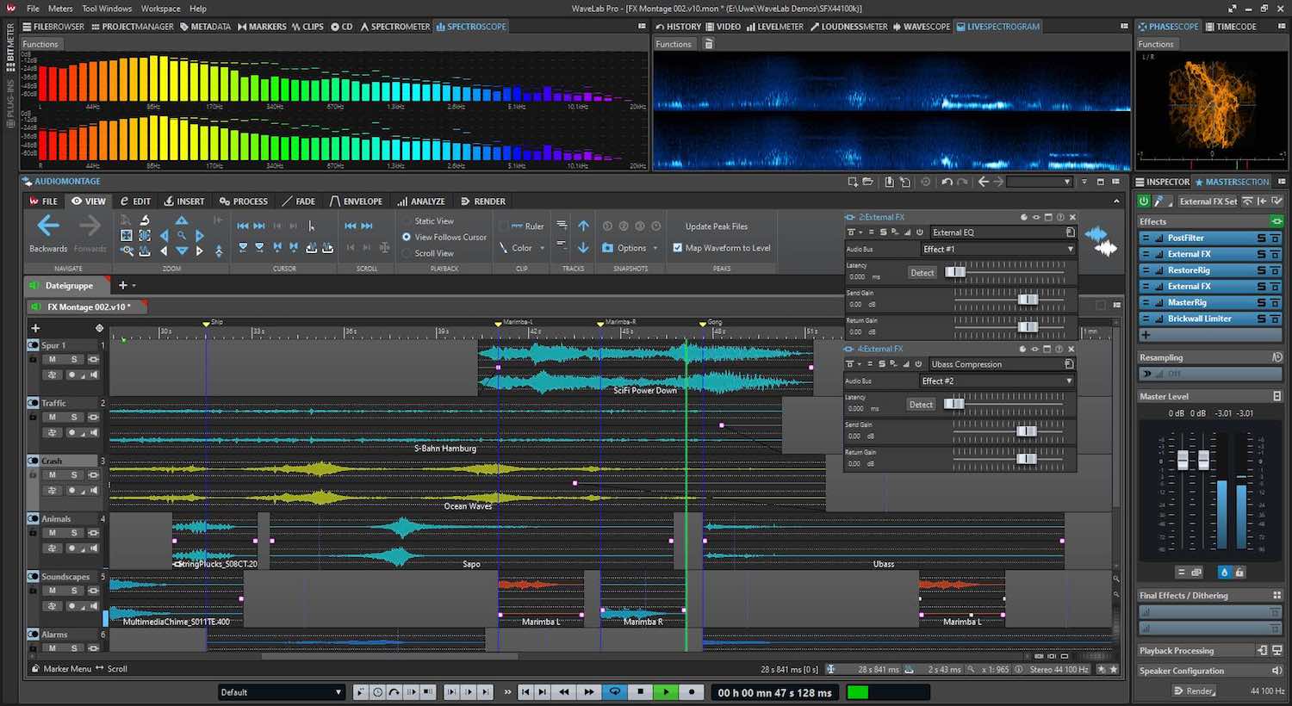Stop playback using the stop button
1292x706 pixels.
tap(640, 692)
